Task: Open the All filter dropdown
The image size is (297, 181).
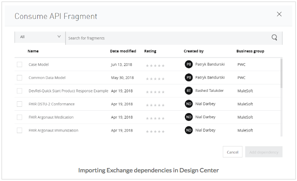Action: (x=40, y=37)
